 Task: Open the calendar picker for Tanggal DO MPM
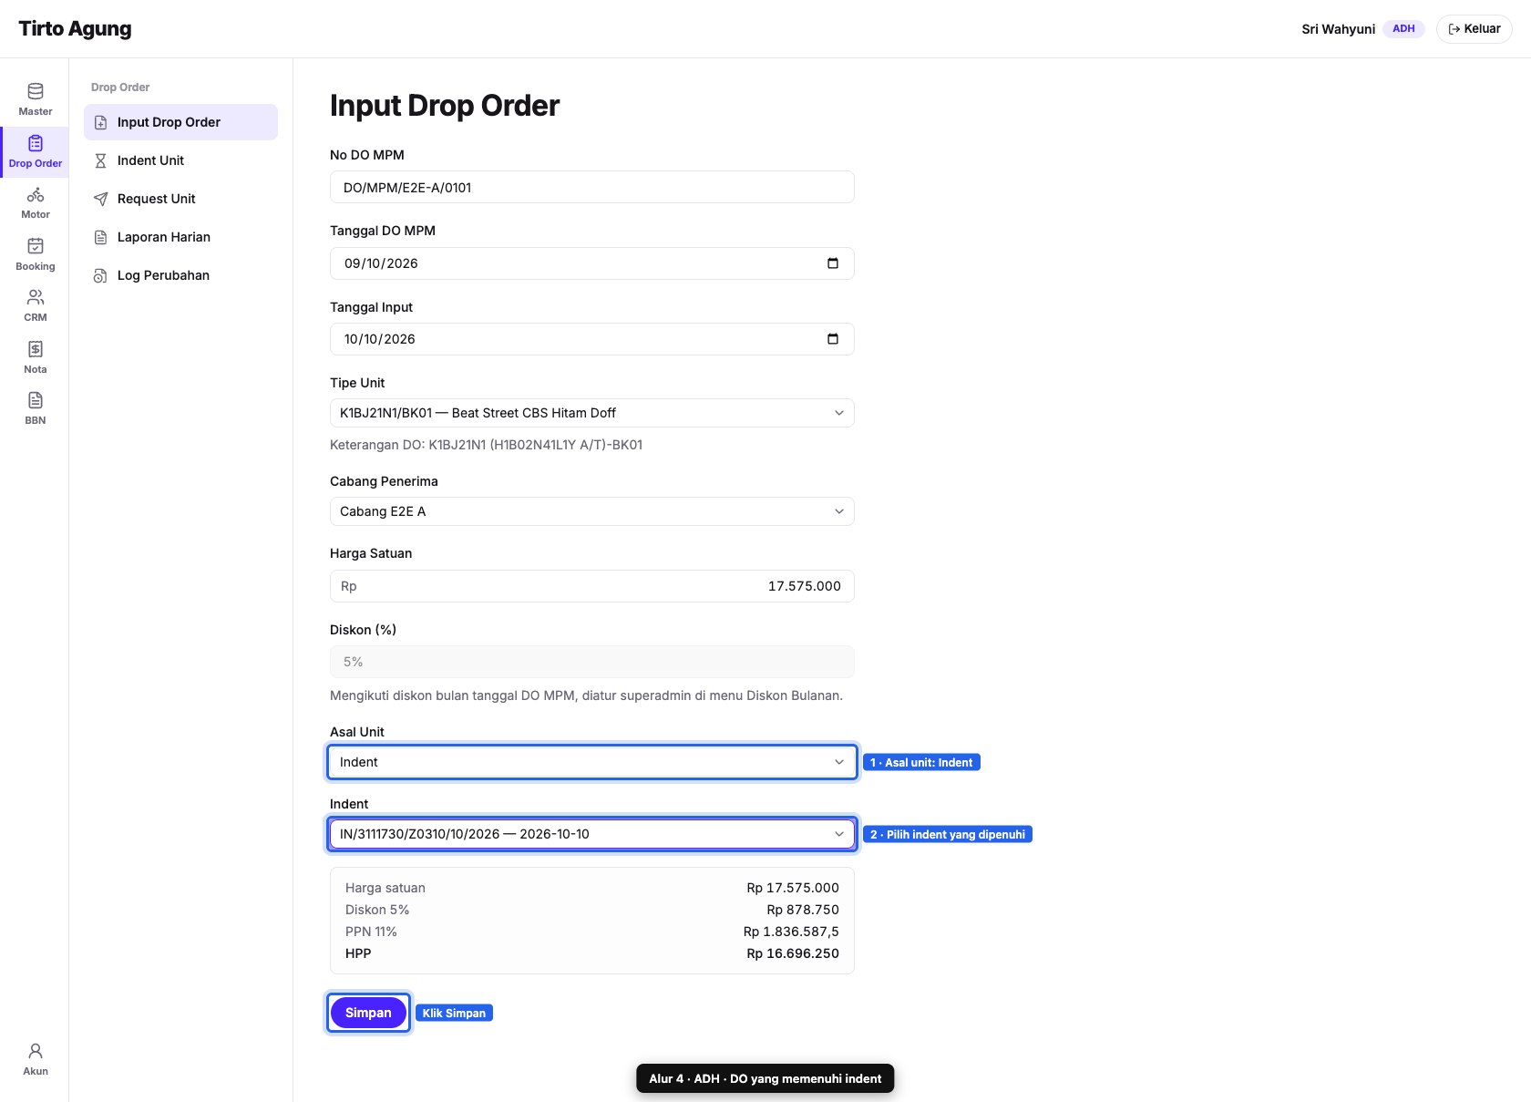(x=833, y=263)
